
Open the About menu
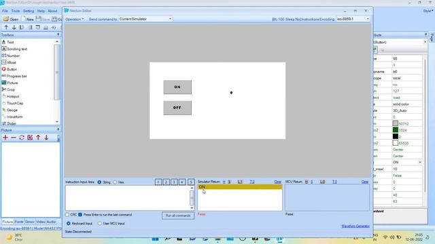pos(52,11)
